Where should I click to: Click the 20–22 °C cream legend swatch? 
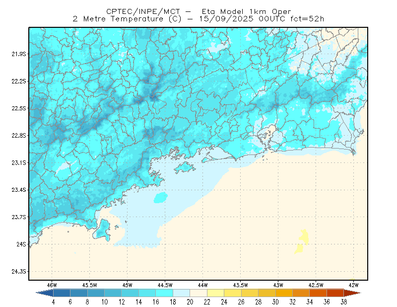(198, 293)
